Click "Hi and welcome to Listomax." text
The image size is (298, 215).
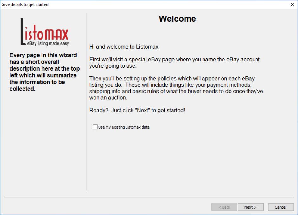[x=124, y=47]
